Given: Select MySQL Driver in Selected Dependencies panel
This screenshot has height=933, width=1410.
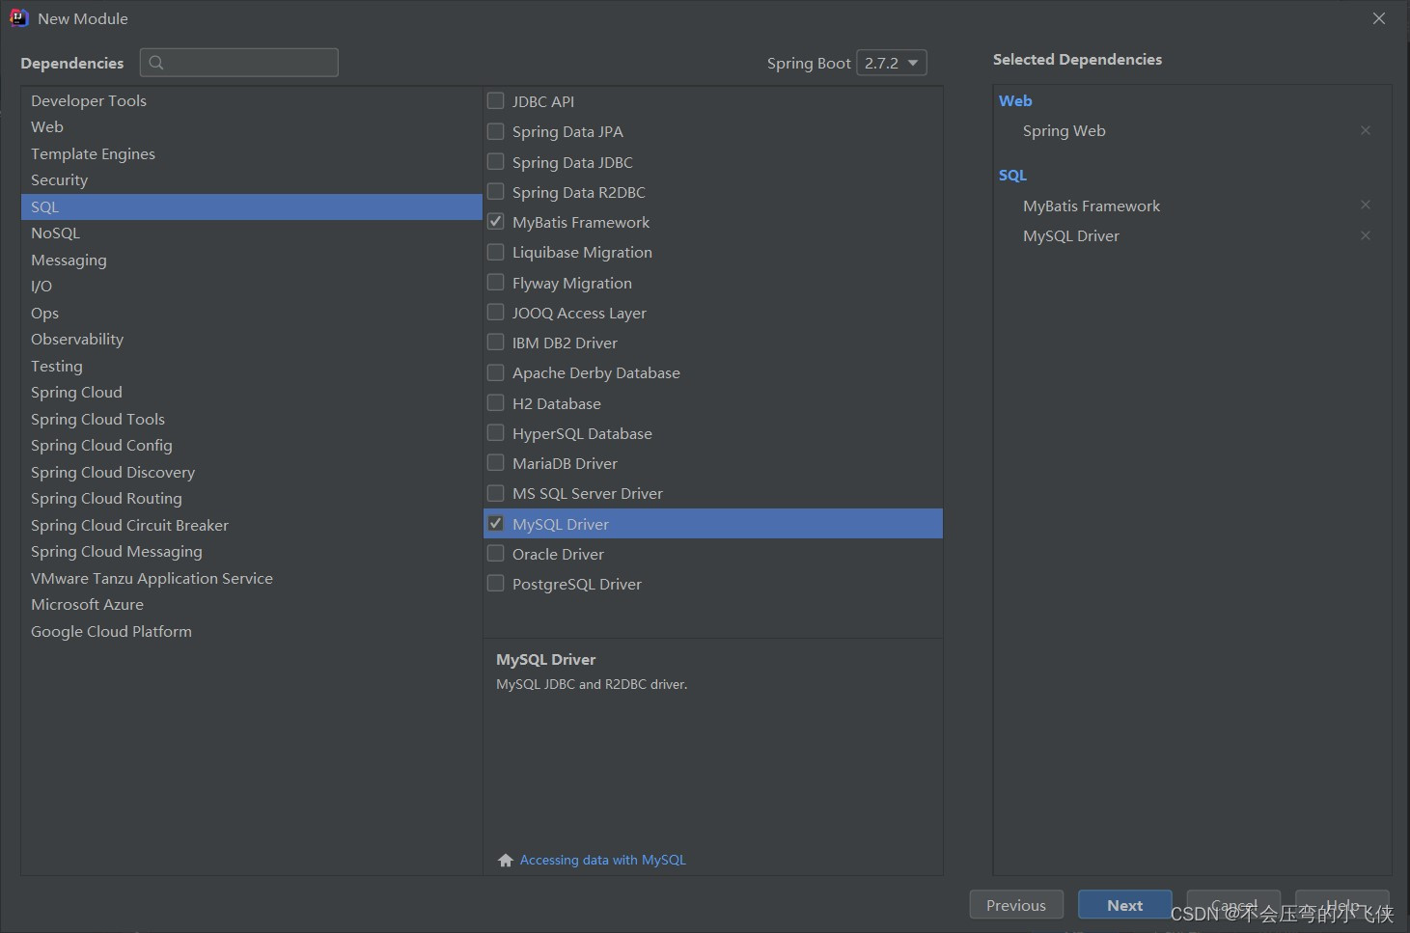Looking at the screenshot, I should (x=1071, y=235).
